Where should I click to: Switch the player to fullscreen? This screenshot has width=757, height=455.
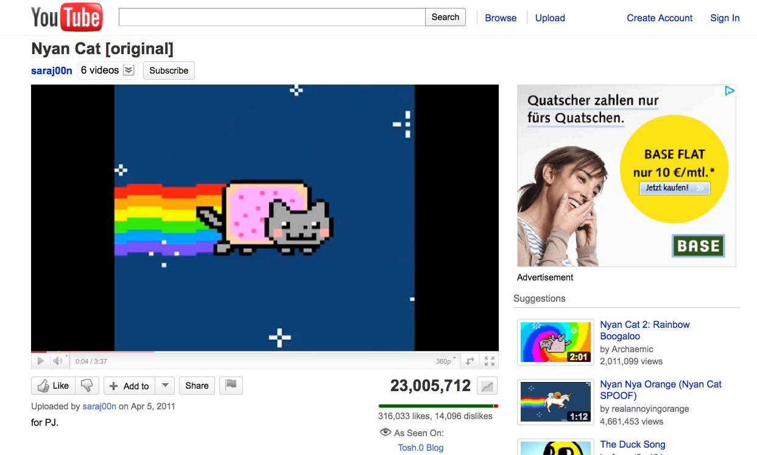[488, 360]
